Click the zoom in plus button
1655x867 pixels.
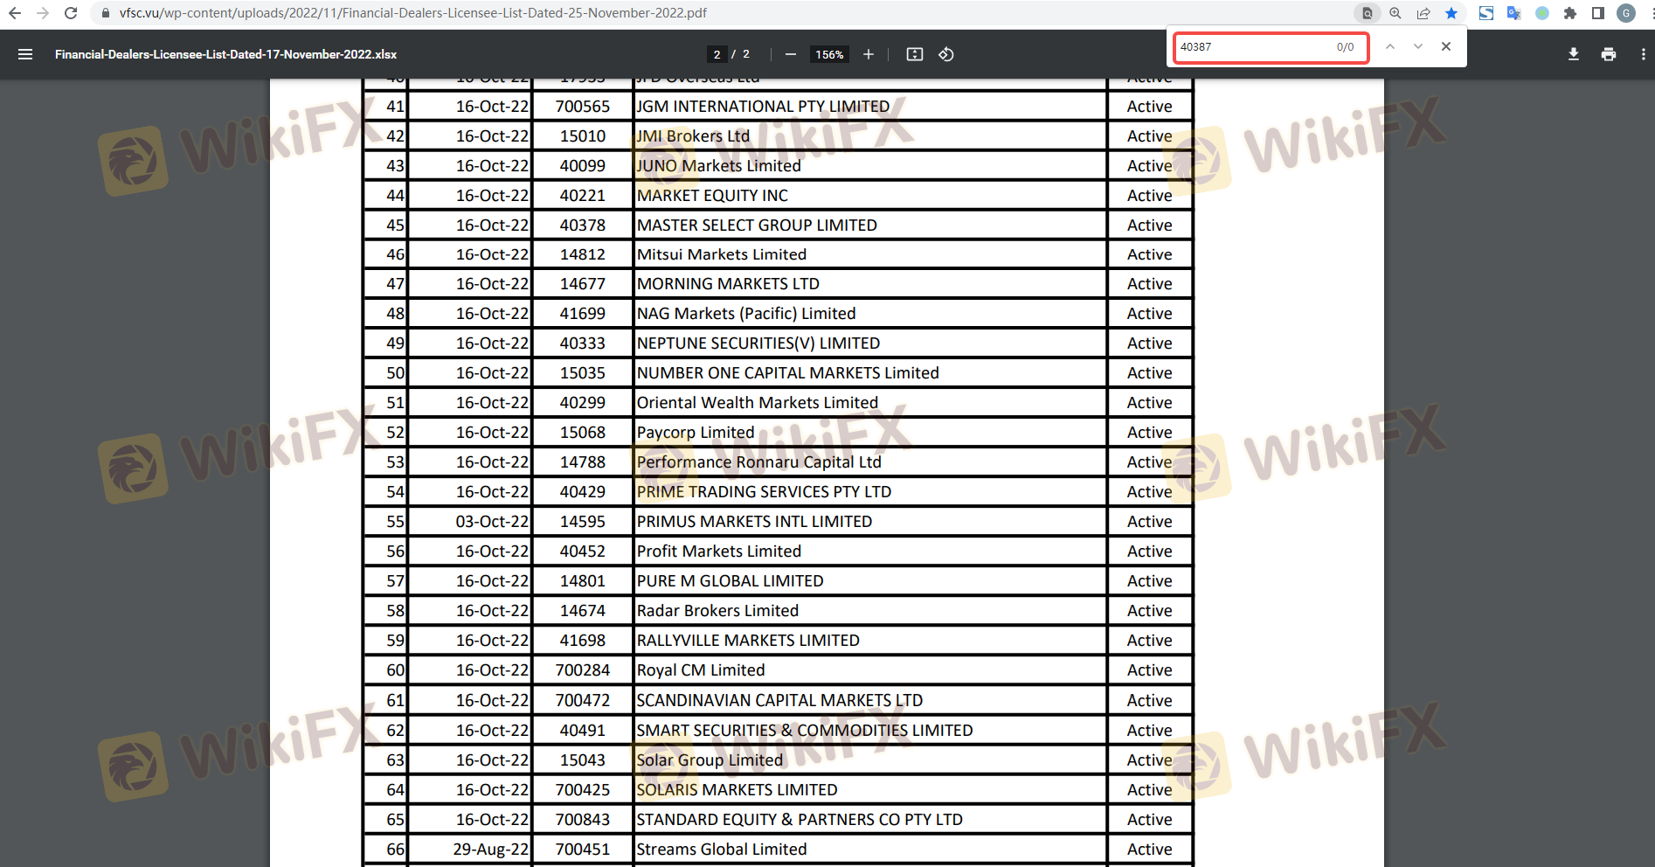coord(869,54)
